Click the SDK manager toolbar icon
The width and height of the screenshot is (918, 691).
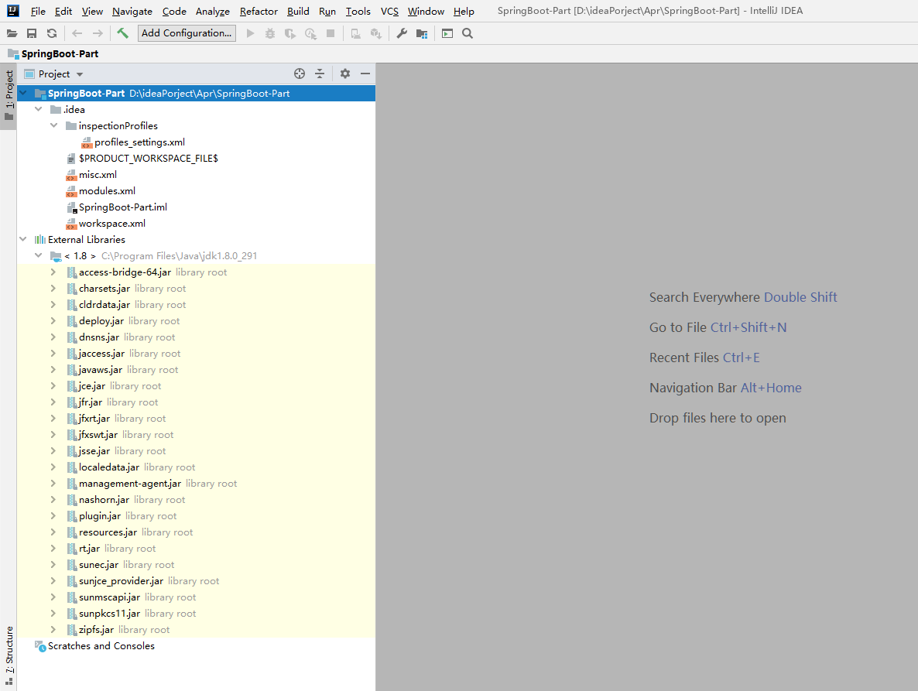pyautogui.click(x=376, y=33)
